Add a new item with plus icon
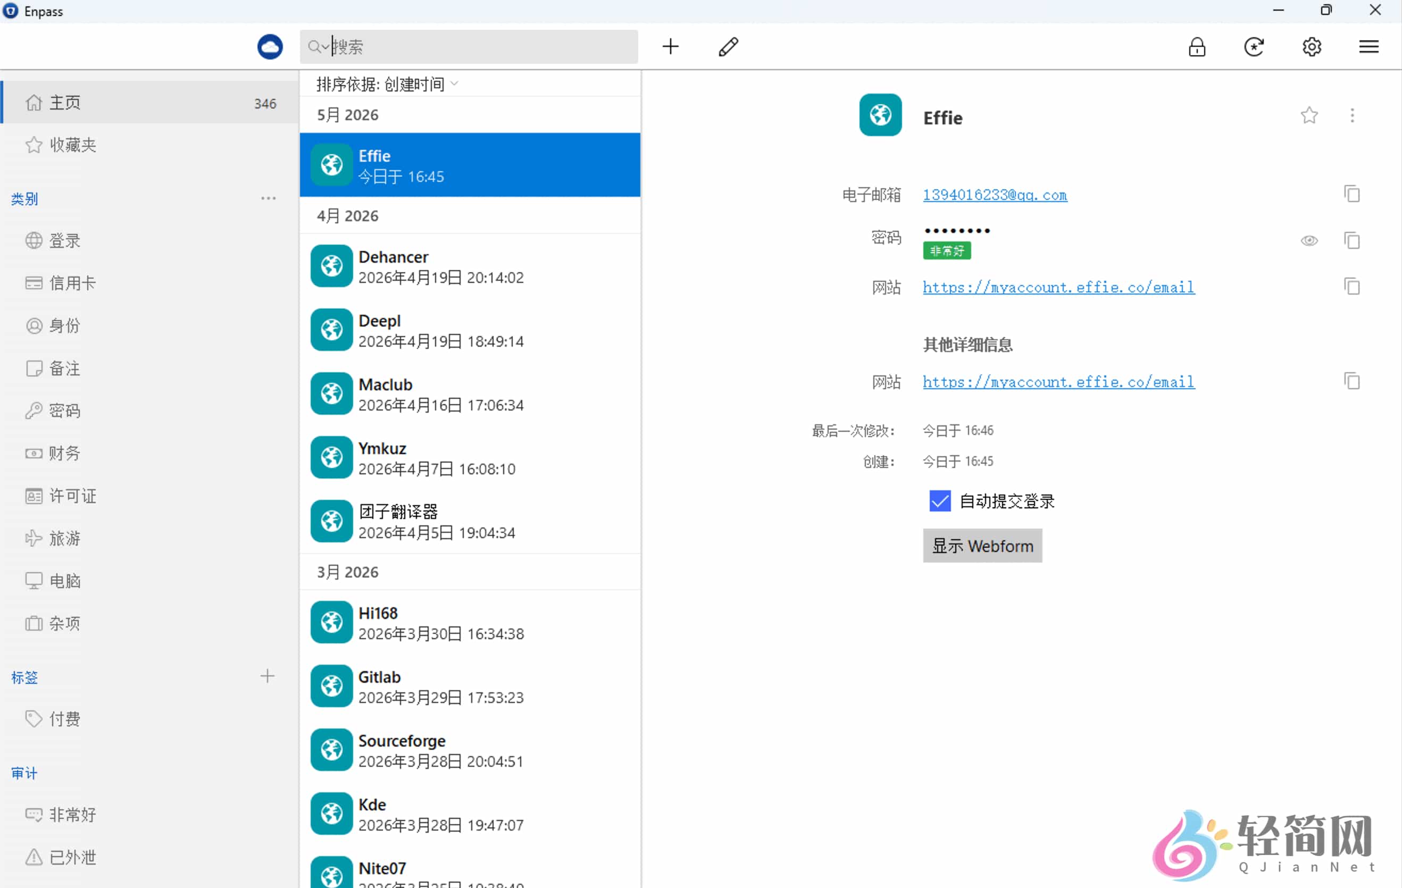This screenshot has height=888, width=1402. coord(670,47)
